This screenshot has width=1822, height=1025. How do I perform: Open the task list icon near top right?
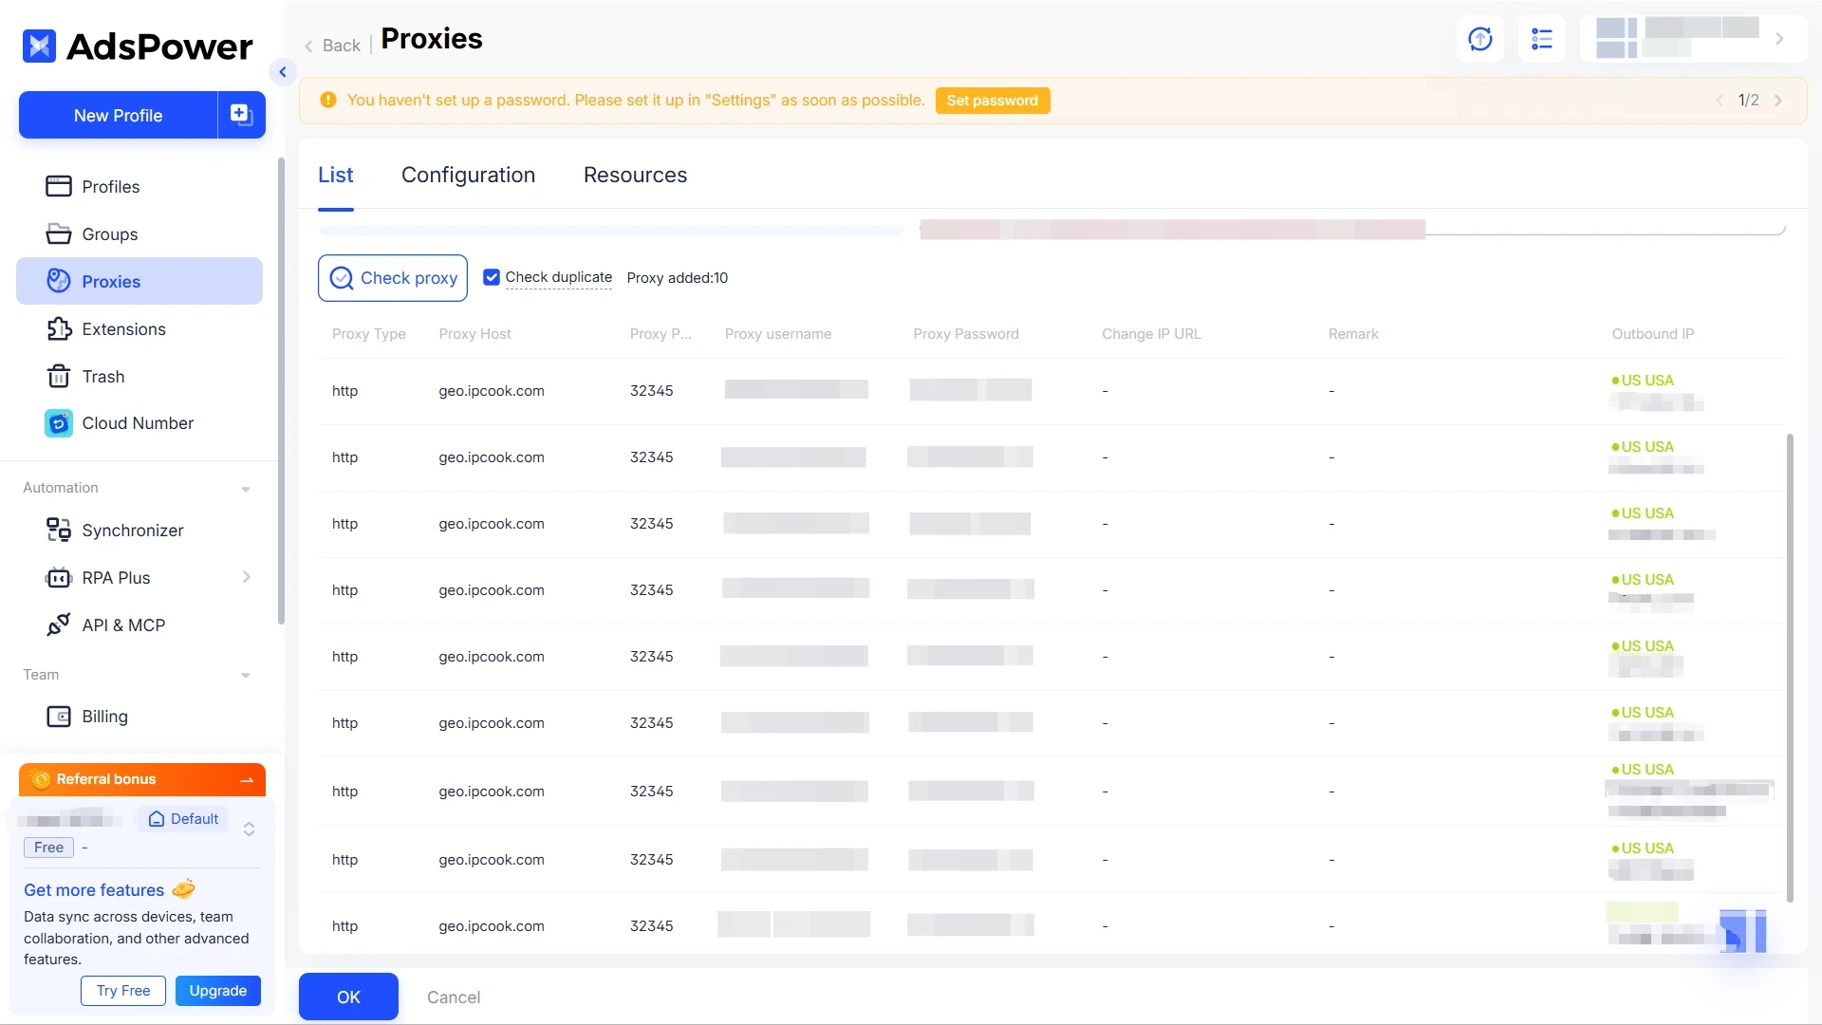1542,39
